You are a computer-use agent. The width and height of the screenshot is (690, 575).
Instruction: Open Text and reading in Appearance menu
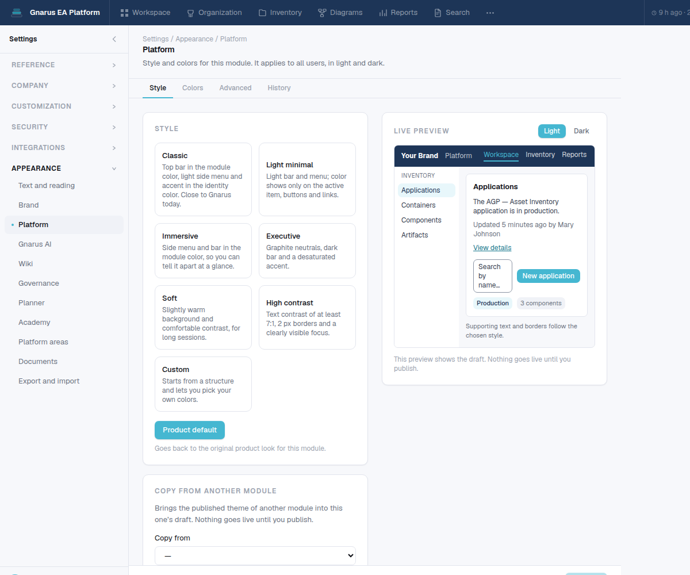(x=64, y=186)
